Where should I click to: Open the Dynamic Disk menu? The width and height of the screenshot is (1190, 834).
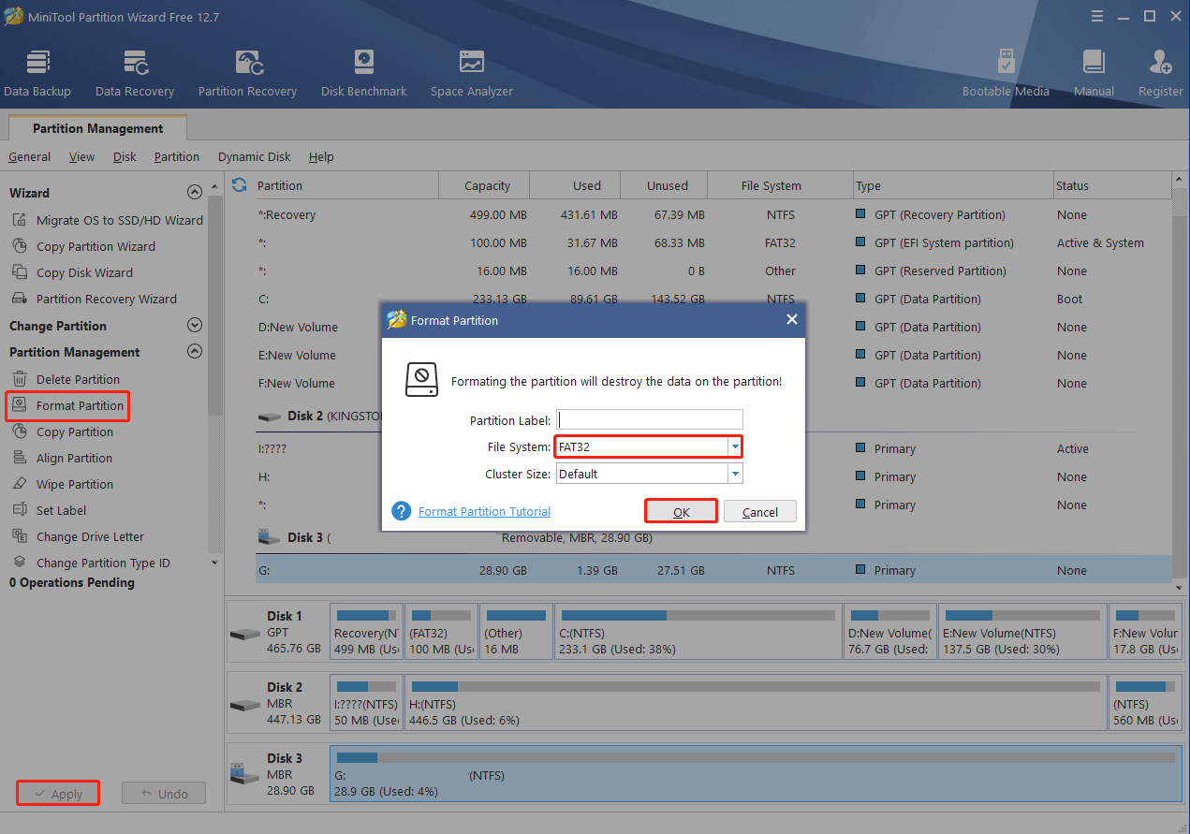[x=255, y=156]
